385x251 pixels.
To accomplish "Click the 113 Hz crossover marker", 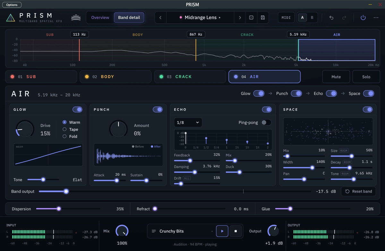I will point(79,35).
